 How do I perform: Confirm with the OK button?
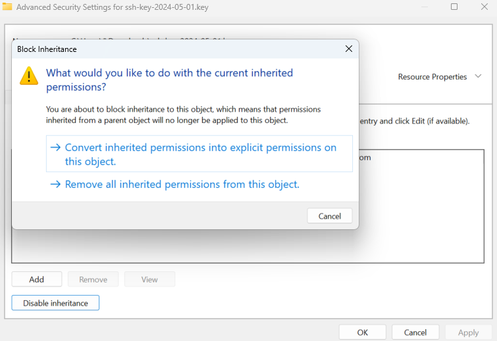pos(362,332)
